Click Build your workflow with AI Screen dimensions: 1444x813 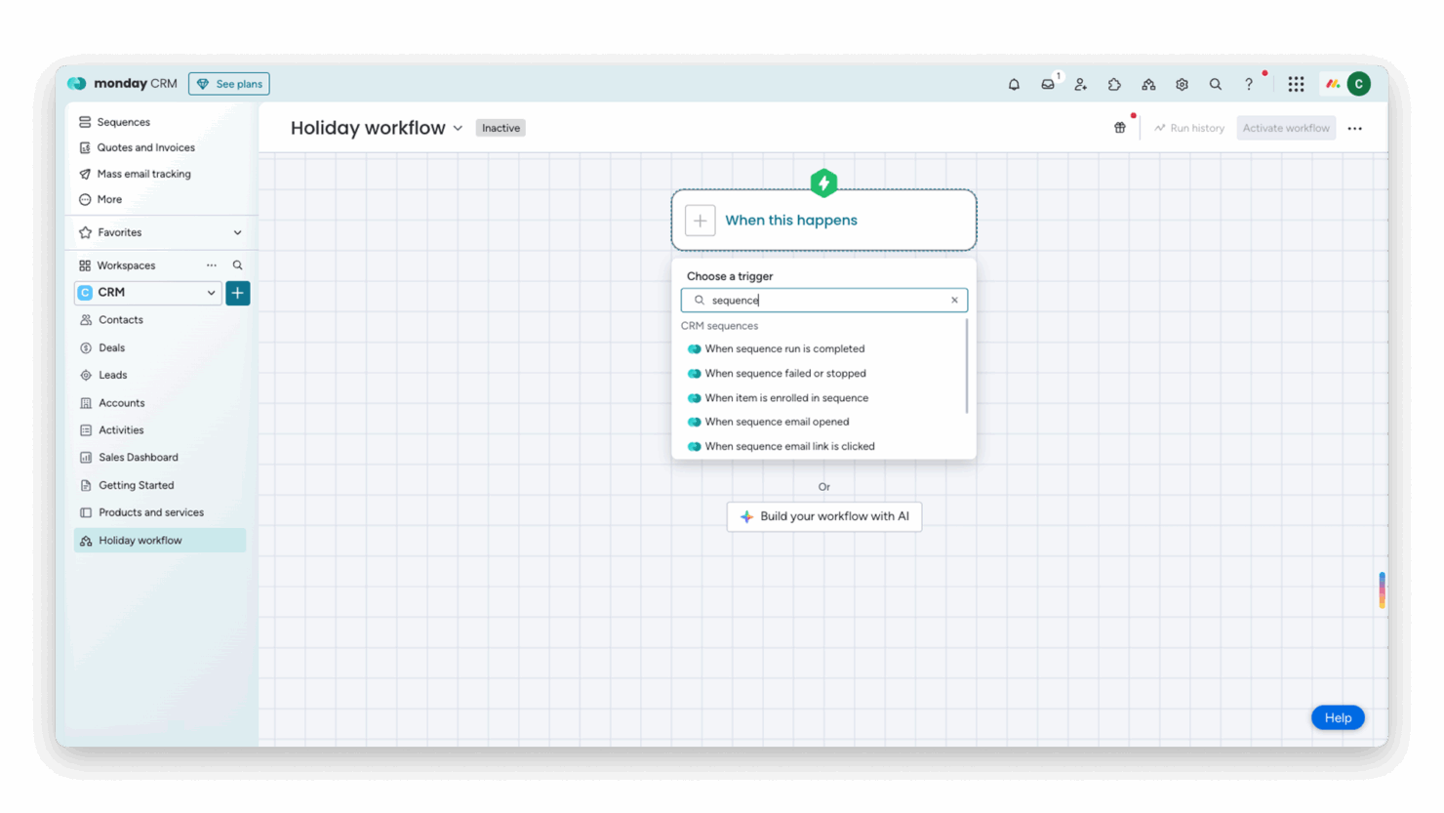[823, 516]
